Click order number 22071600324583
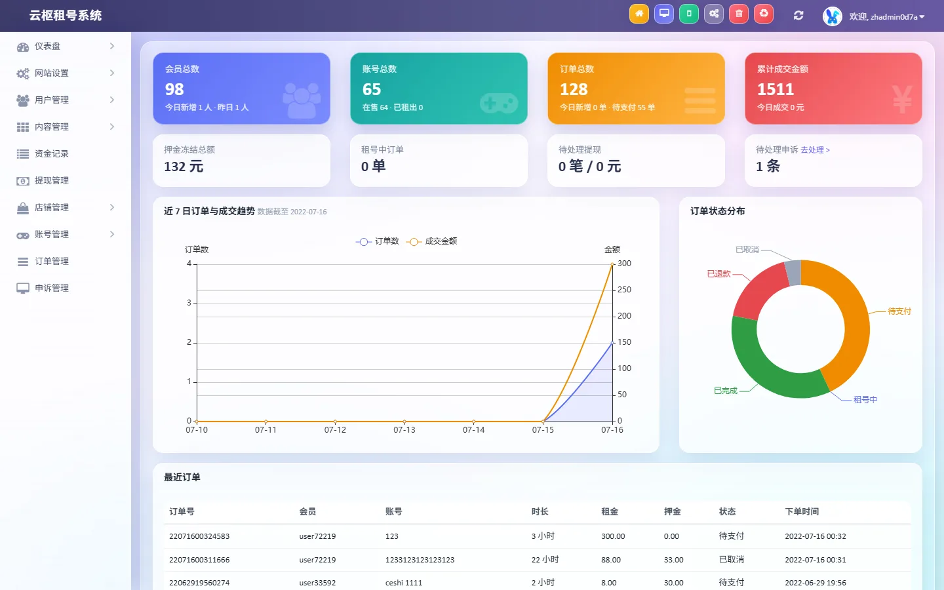Image resolution: width=944 pixels, height=590 pixels. (x=199, y=536)
